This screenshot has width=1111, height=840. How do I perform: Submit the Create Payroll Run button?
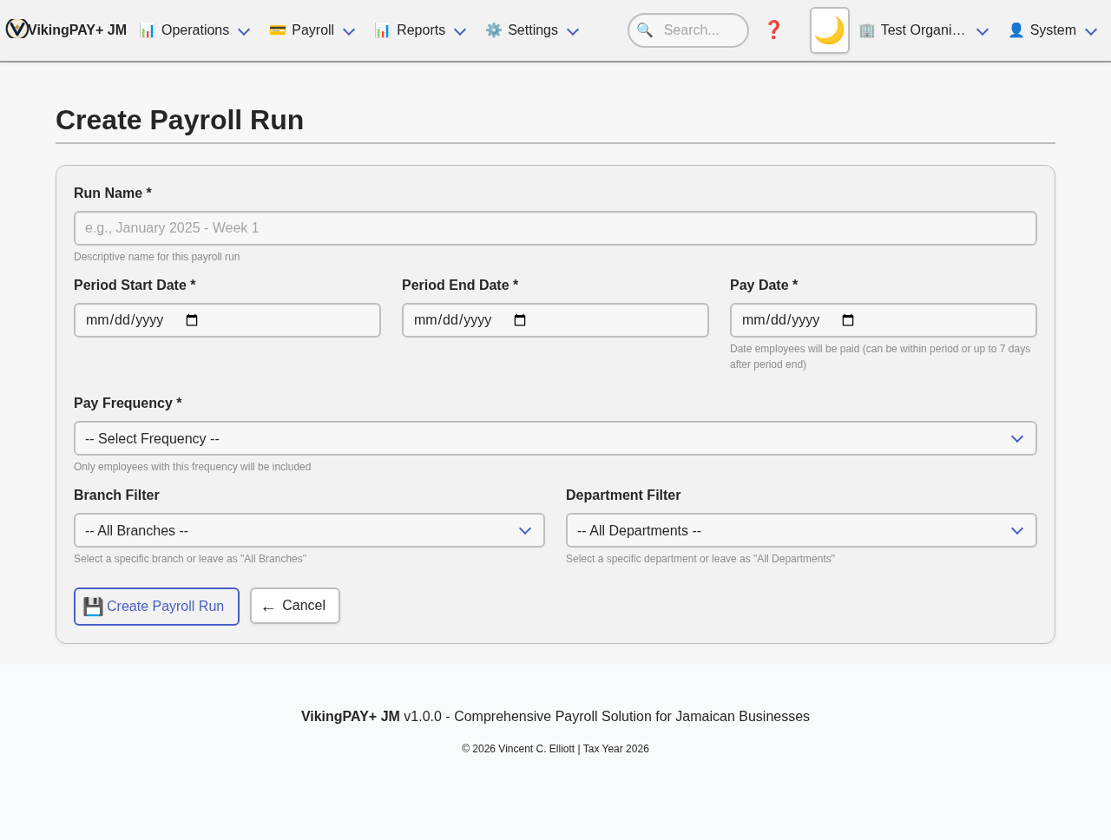[156, 607]
